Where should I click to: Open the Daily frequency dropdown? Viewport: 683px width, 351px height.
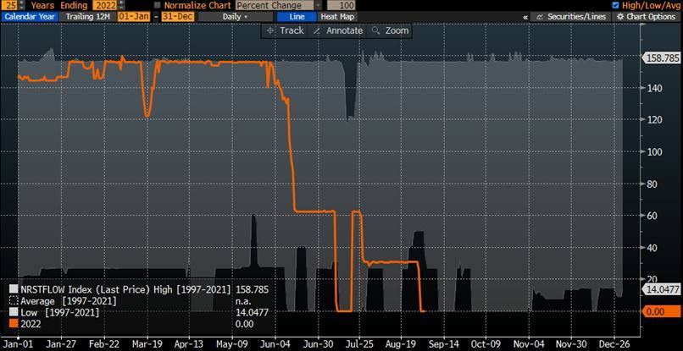[x=236, y=17]
